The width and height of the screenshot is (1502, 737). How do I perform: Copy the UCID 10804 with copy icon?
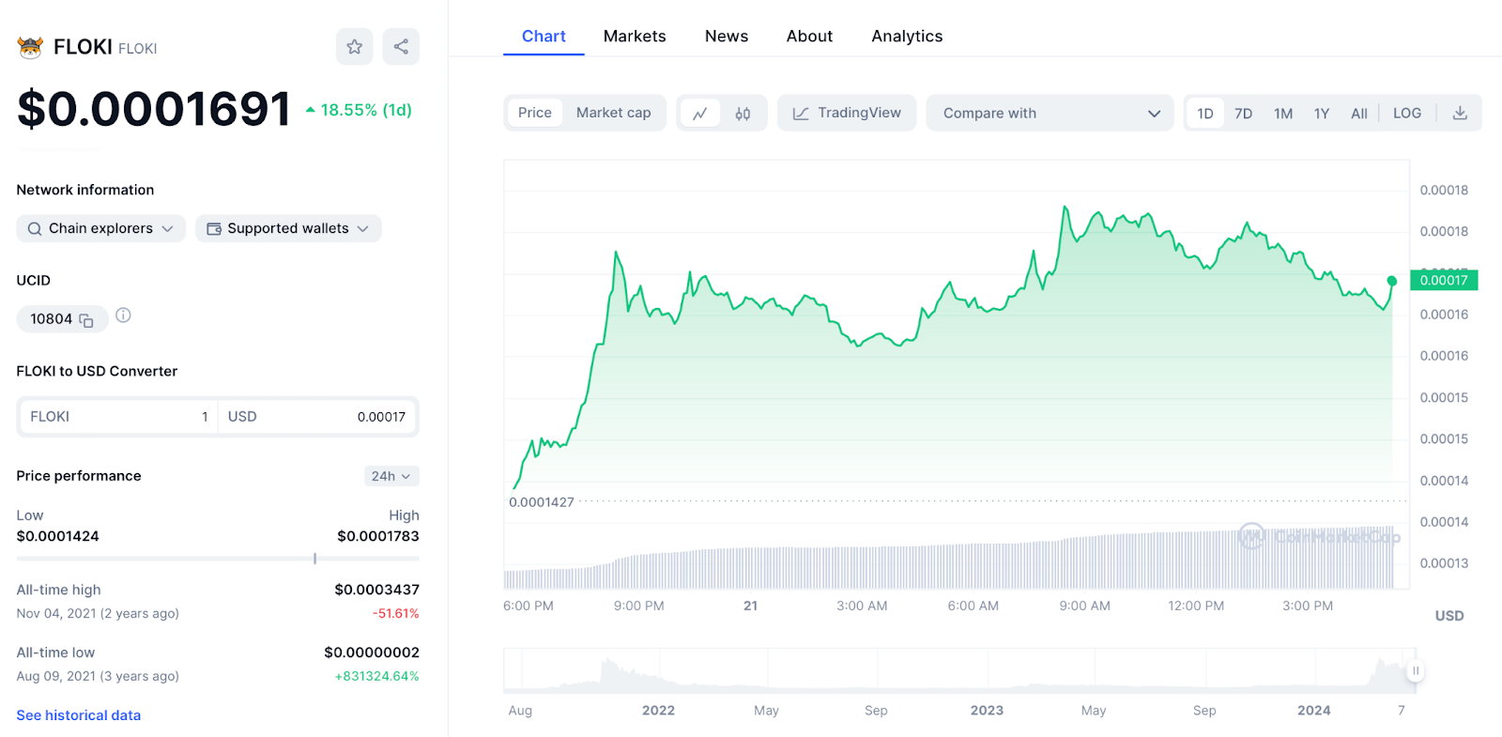point(86,320)
